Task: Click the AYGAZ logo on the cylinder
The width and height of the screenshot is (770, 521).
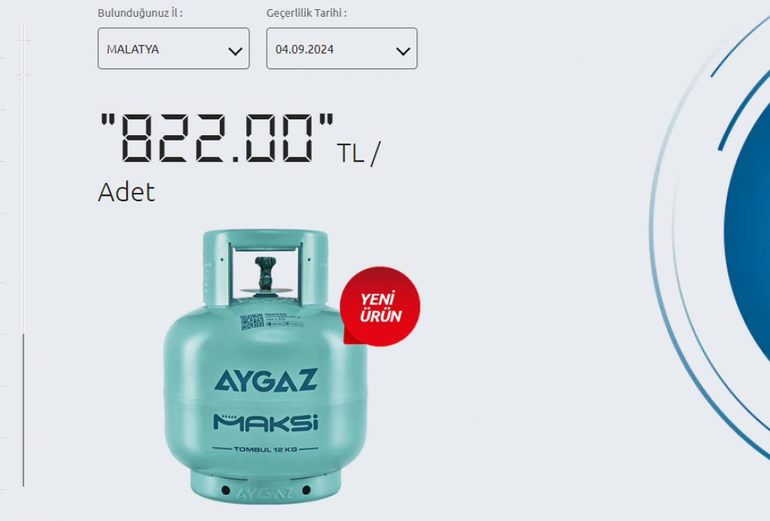Action: tap(266, 381)
